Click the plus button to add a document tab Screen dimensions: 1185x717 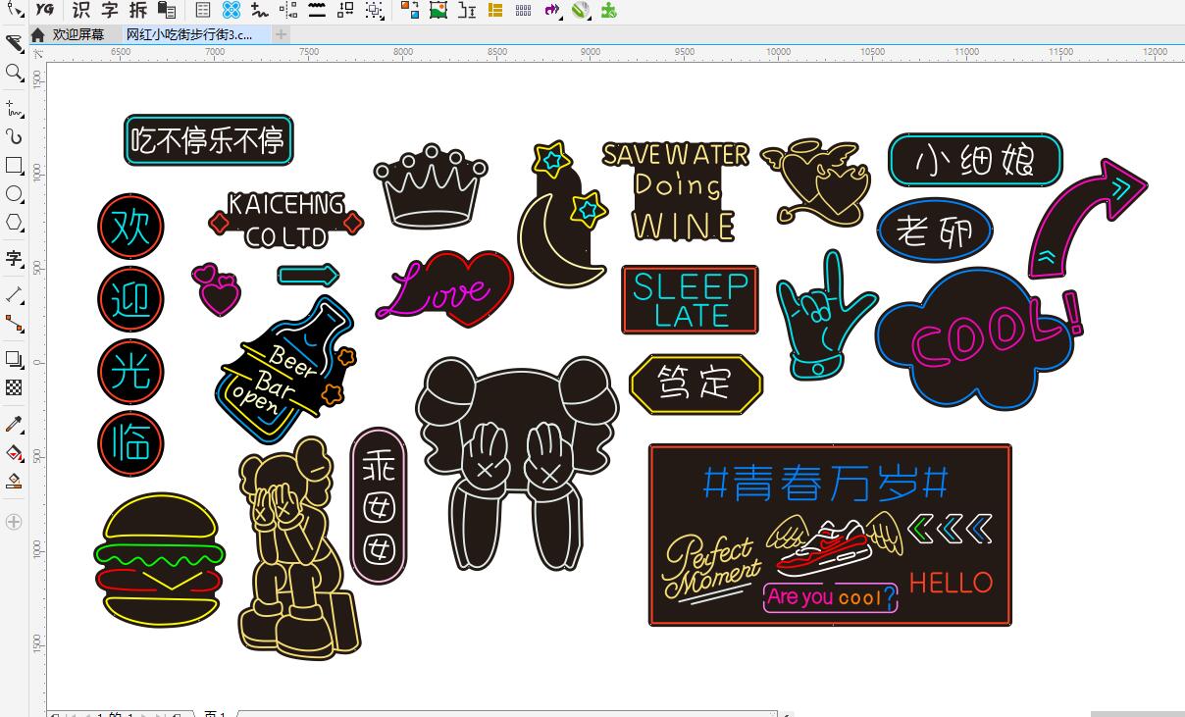[x=281, y=34]
